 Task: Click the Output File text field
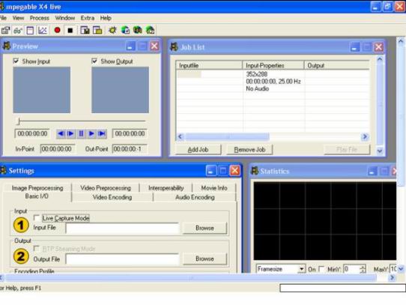[122, 259]
